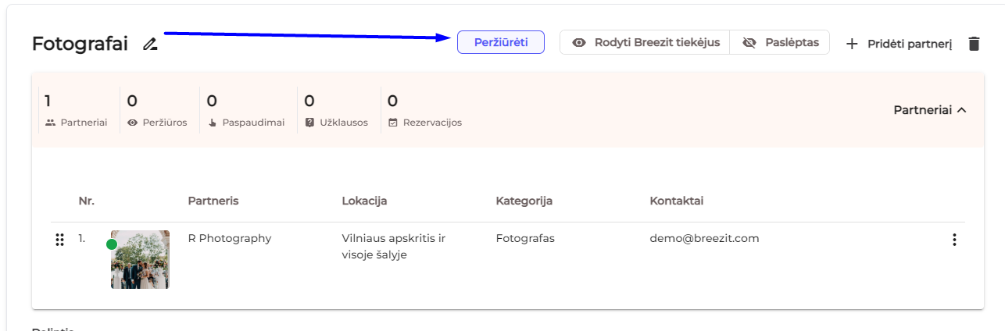This screenshot has height=331, width=1005.
Task: Delete the list using the trash icon
Action: coord(974,44)
